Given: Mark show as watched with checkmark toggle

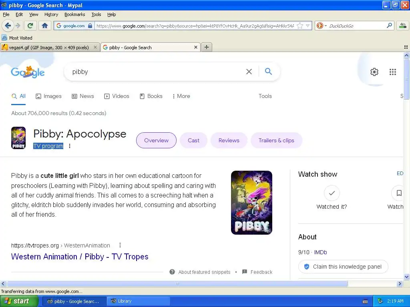Looking at the screenshot, I should tap(332, 193).
